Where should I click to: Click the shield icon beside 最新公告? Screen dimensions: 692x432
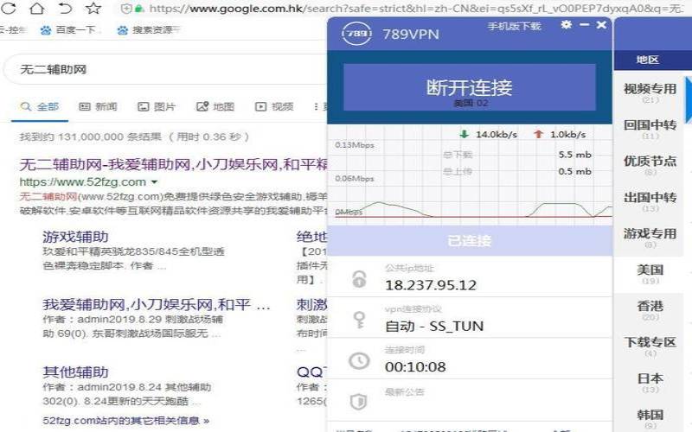pos(358,402)
